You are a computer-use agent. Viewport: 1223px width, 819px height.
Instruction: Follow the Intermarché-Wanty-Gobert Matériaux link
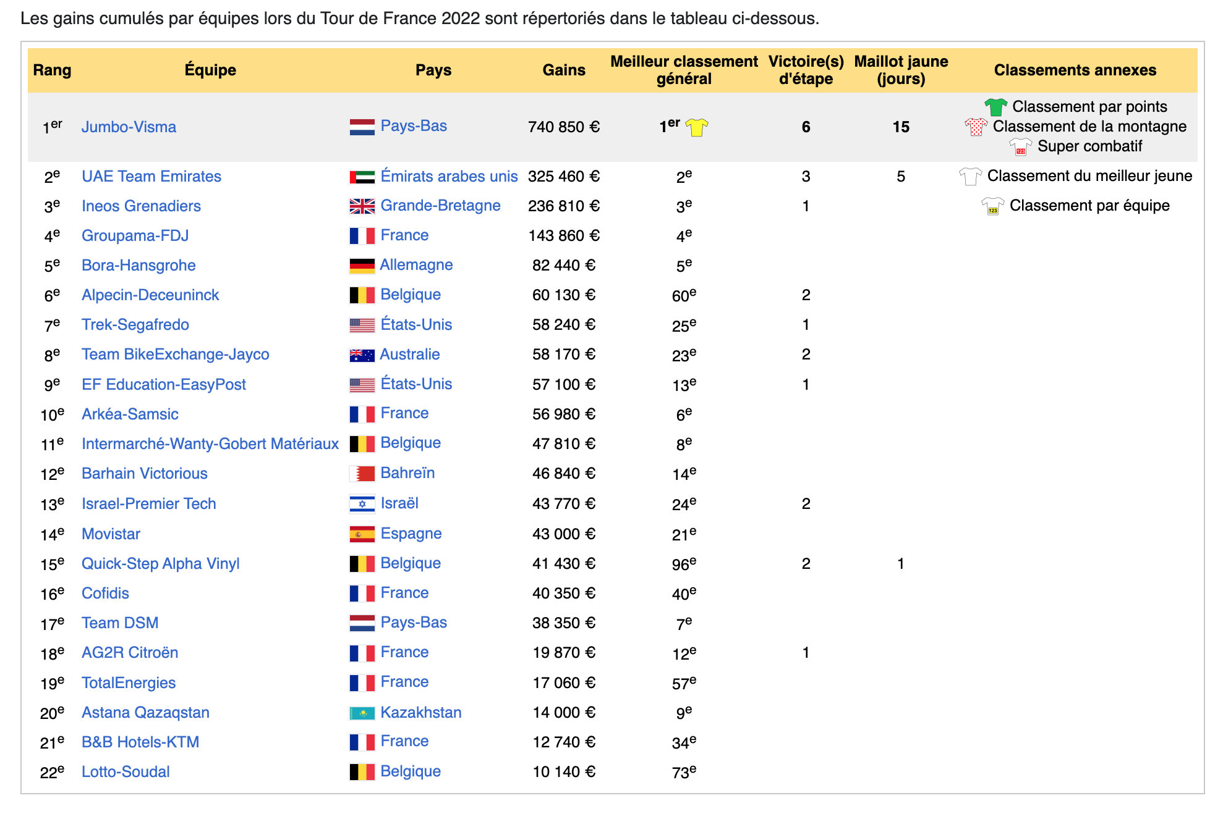pos(210,444)
